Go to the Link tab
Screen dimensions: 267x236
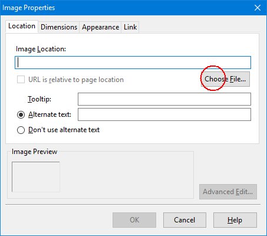pyautogui.click(x=130, y=27)
